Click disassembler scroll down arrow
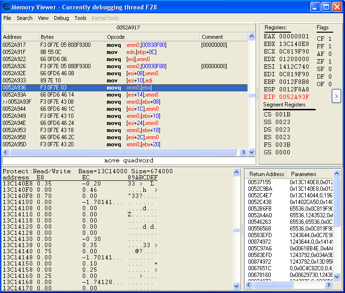 coord(251,152)
